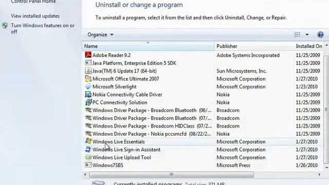Select the Adobe Reader 9.2 entry
329x185 pixels.
[112, 55]
